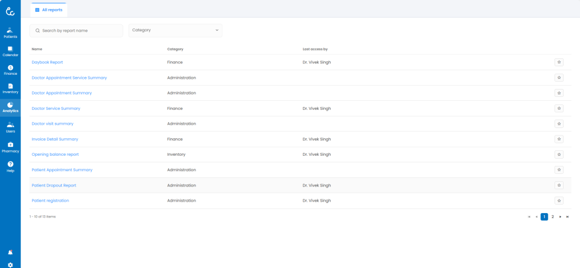Open settings gear at sidebar bottom
Image resolution: width=580 pixels, height=268 pixels.
pyautogui.click(x=10, y=264)
